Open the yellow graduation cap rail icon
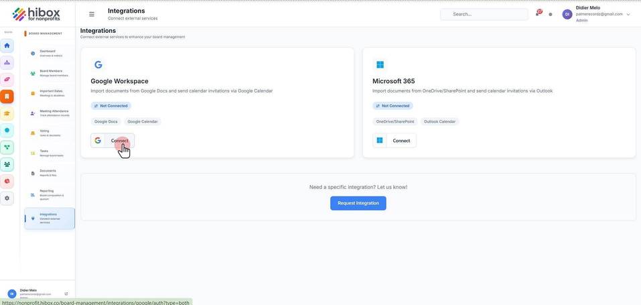Viewport: 641px width, 305px height. [x=7, y=113]
